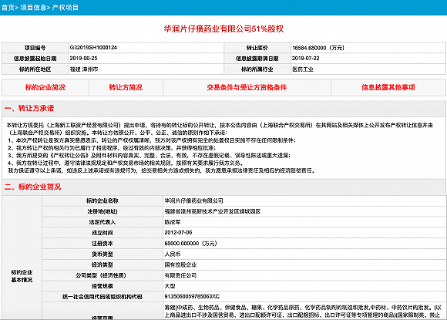Select the region value 福建 漳州市
This screenshot has width=447, height=320.
(84, 69)
